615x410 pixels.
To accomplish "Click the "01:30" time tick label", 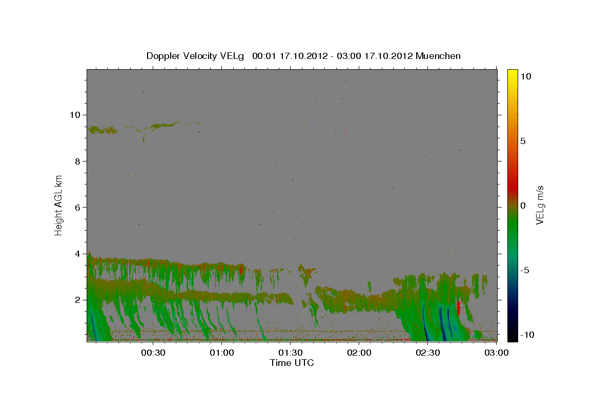I will (291, 353).
